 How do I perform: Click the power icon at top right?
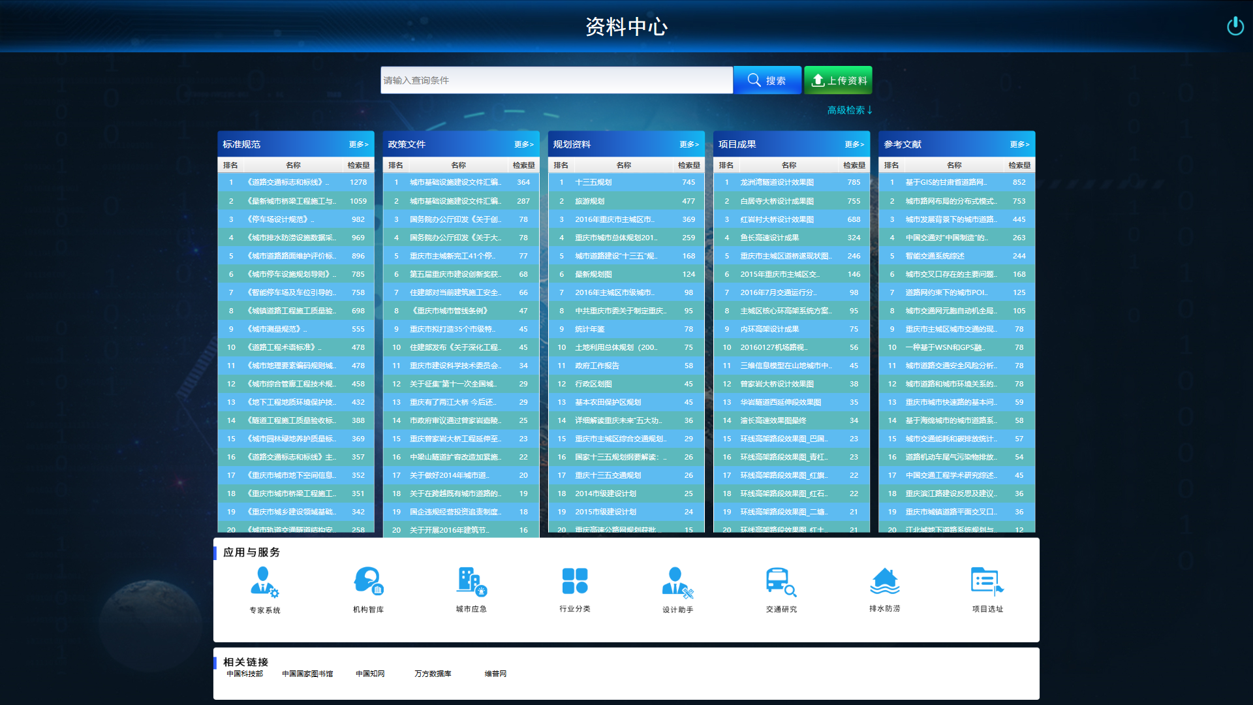1235,26
